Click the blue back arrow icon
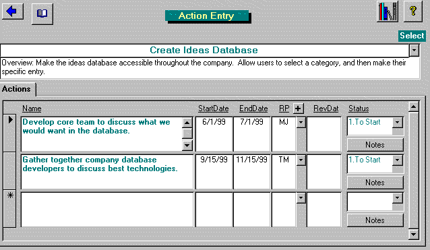This screenshot has width=430, height=250. (x=12, y=11)
